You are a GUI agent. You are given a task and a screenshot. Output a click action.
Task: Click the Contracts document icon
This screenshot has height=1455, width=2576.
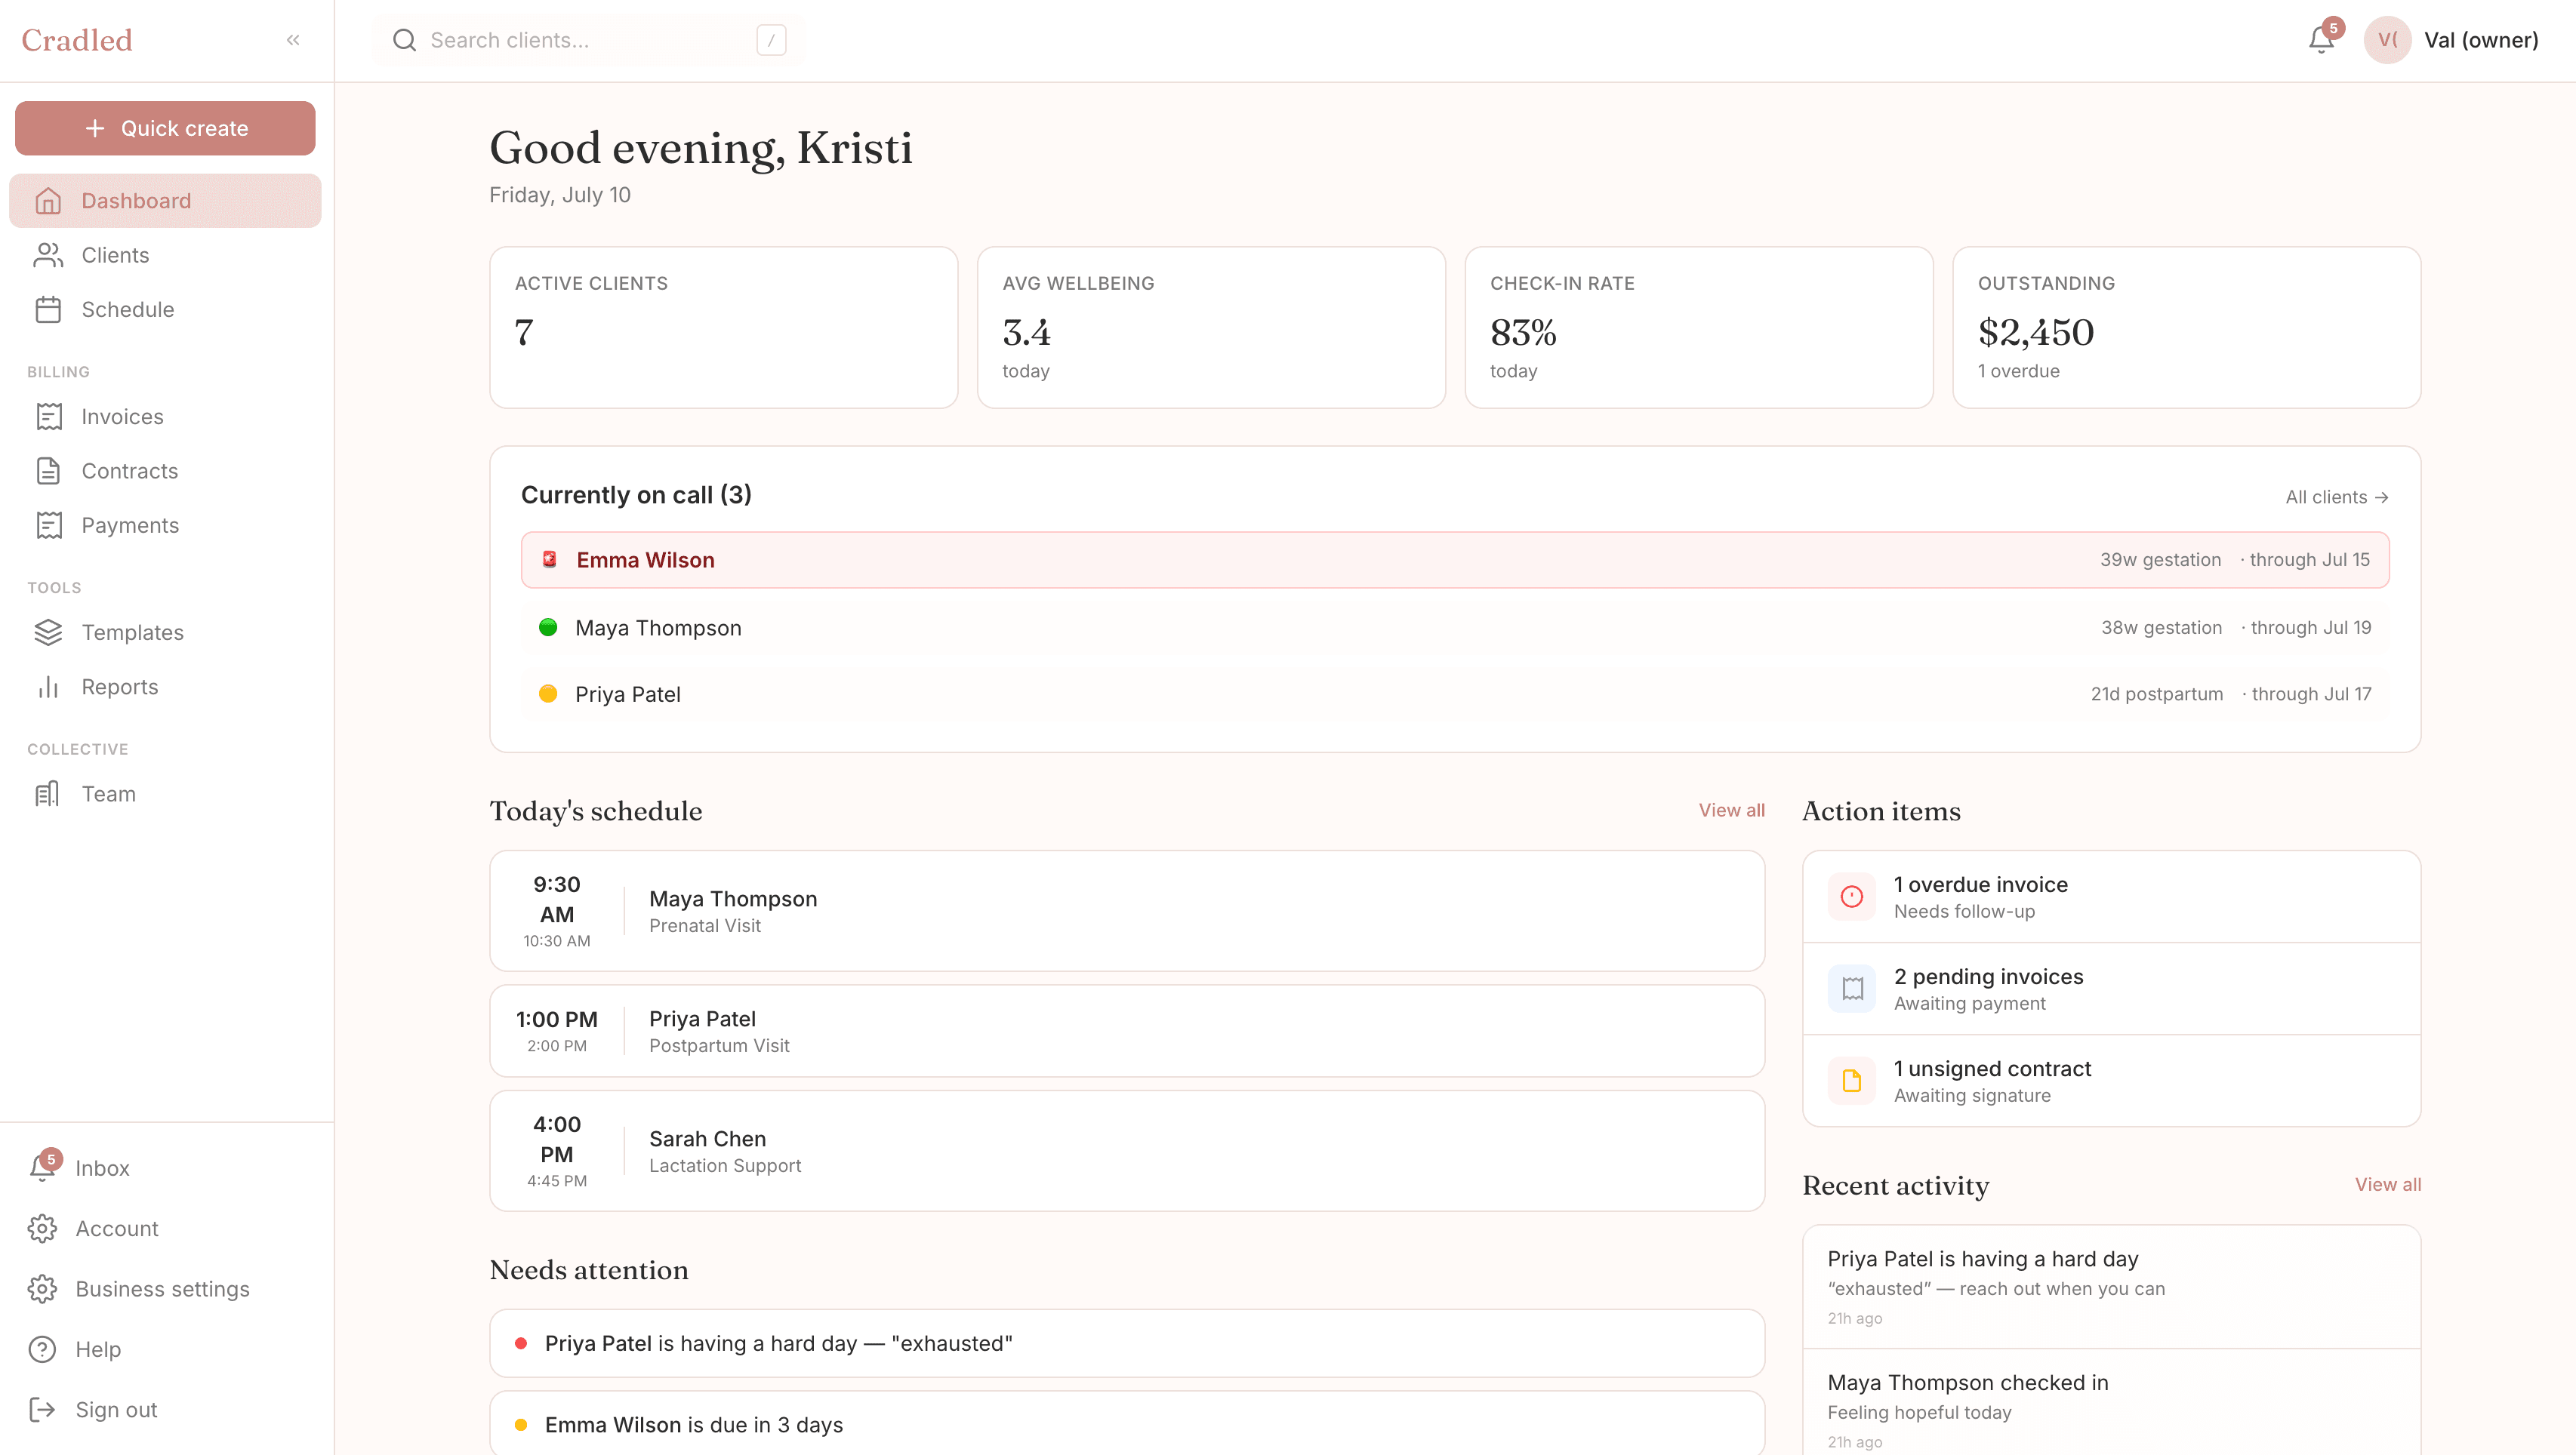click(48, 471)
